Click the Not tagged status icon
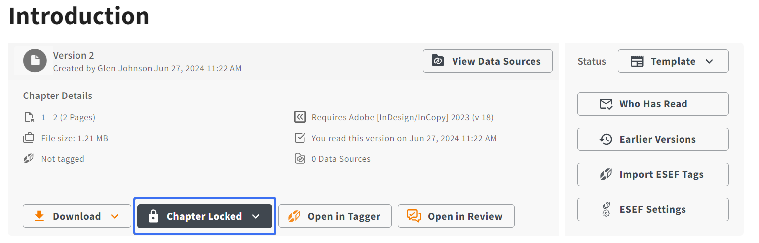 click(x=29, y=159)
